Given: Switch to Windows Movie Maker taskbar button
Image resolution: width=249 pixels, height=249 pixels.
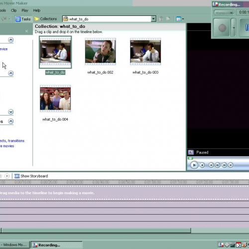Looking at the screenshot, I should pos(14,245).
